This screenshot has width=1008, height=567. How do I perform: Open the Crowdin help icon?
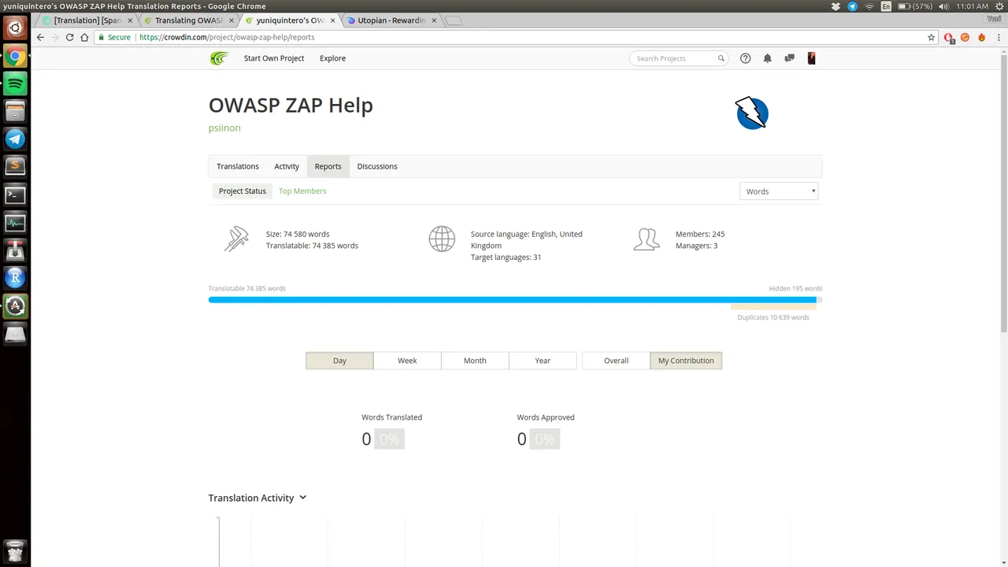[745, 58]
